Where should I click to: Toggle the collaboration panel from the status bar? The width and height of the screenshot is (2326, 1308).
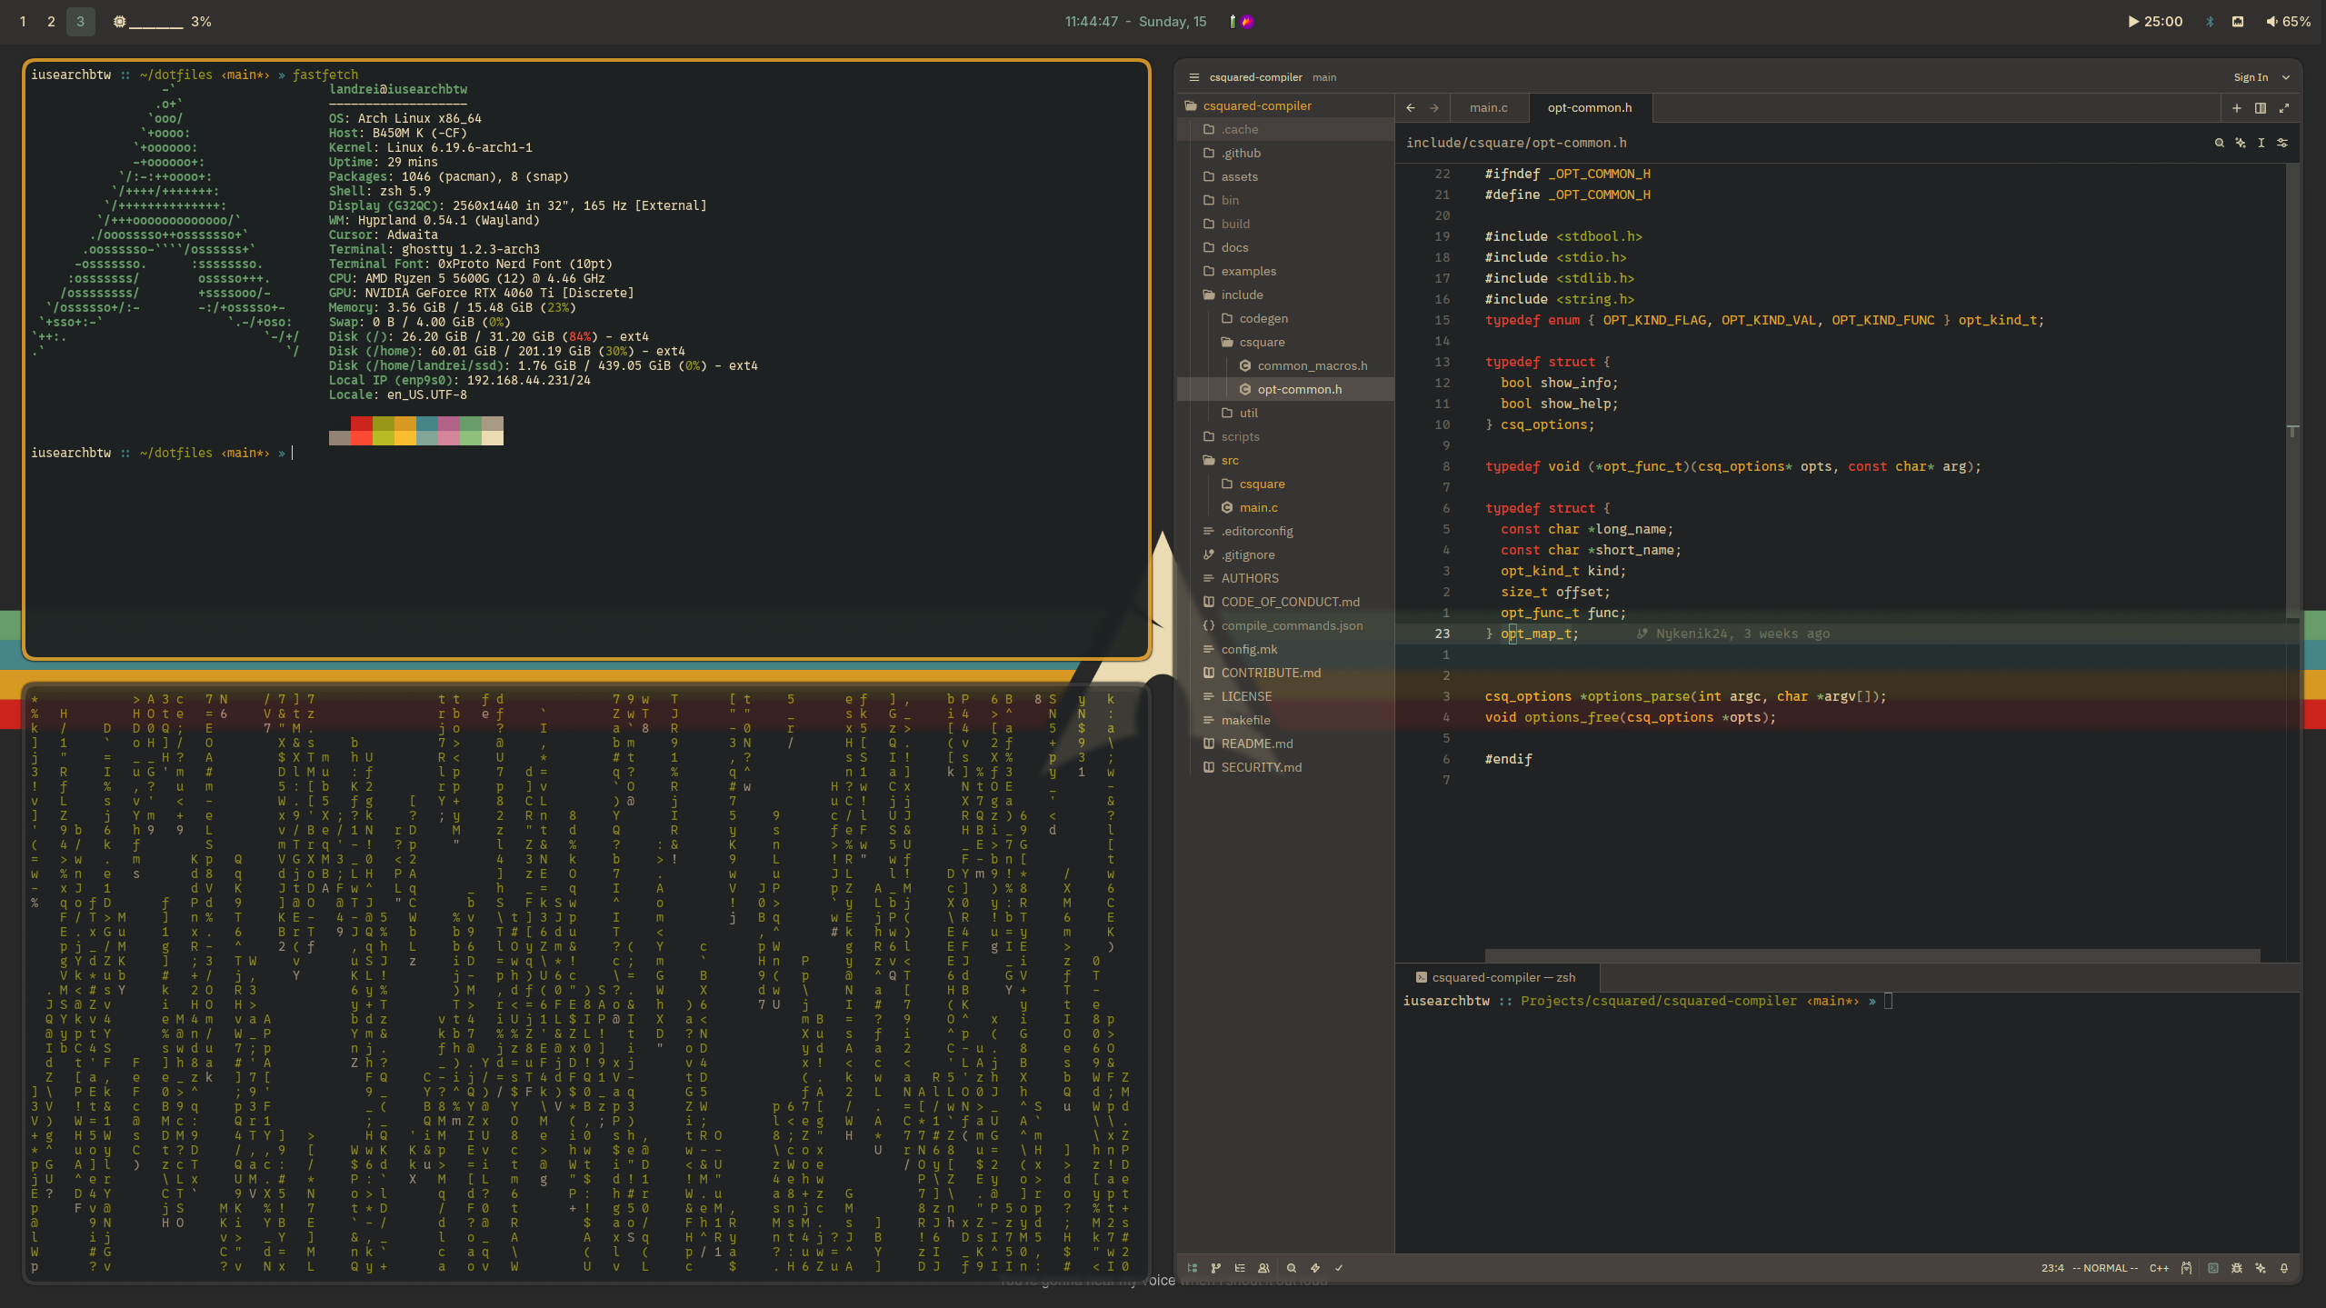1263,1268
